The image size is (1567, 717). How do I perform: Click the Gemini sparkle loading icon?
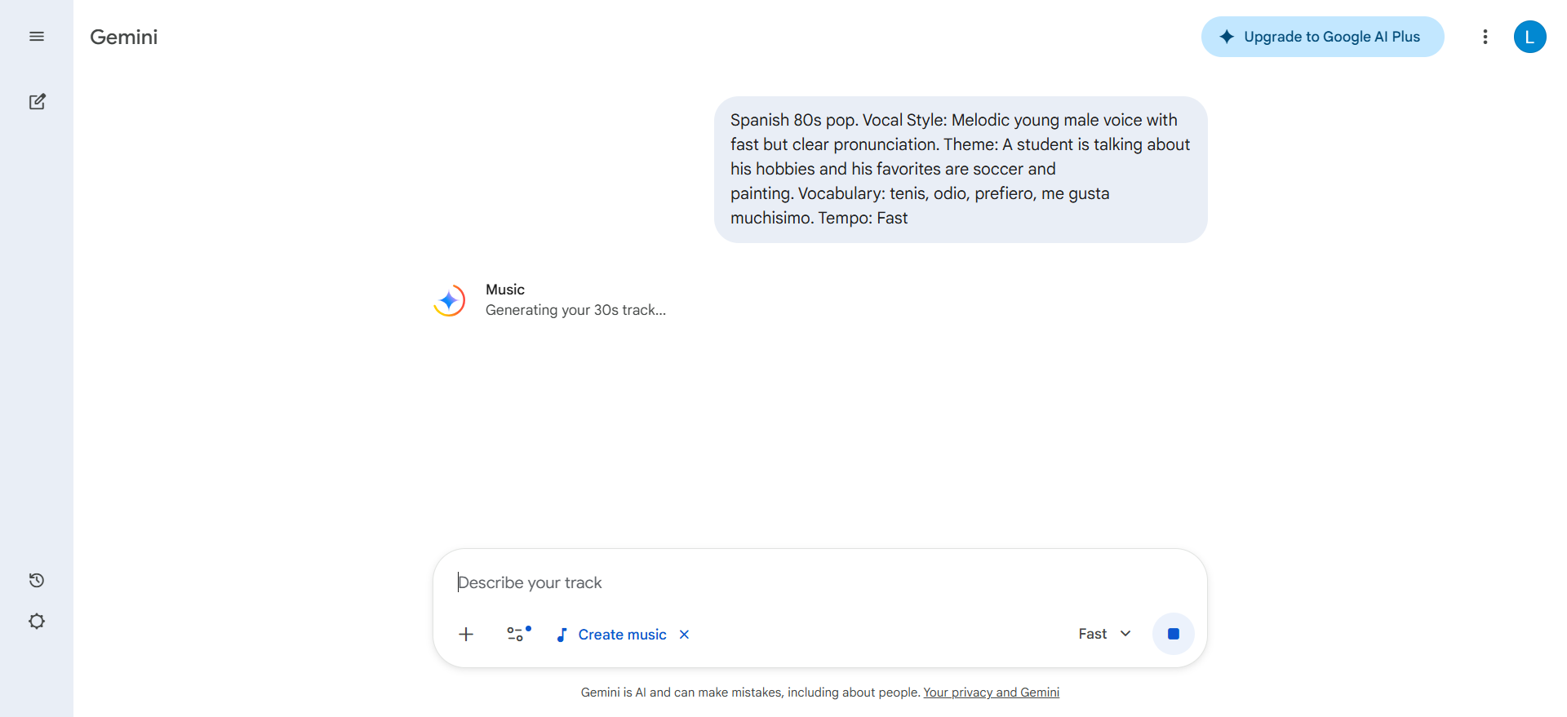point(449,300)
